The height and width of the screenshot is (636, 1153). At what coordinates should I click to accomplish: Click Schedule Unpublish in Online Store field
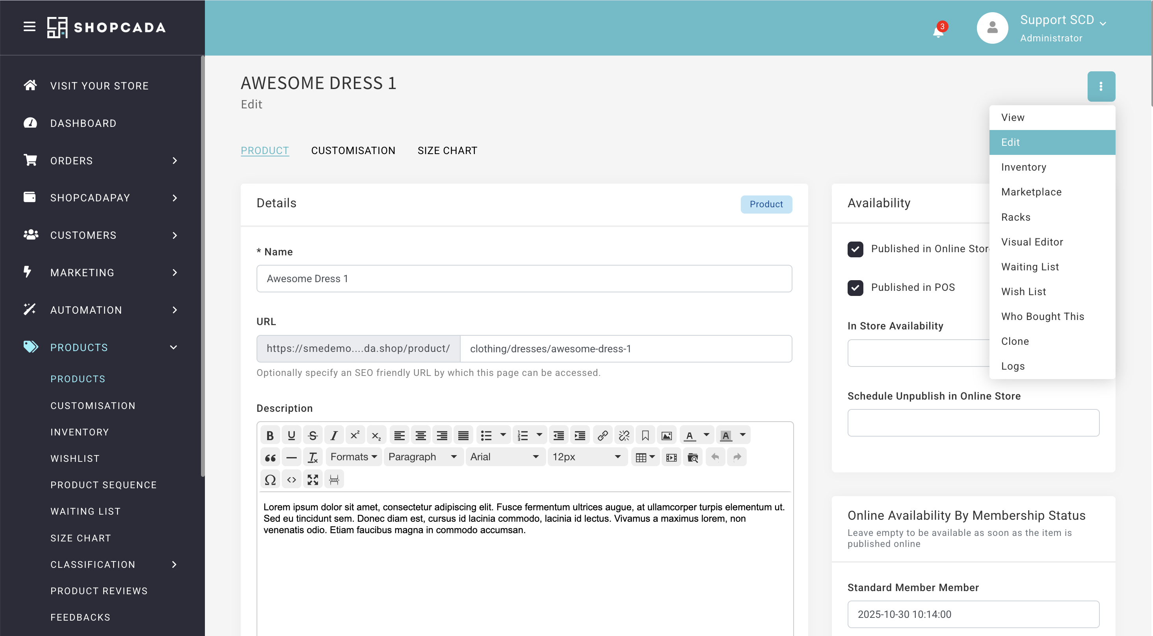pos(974,423)
